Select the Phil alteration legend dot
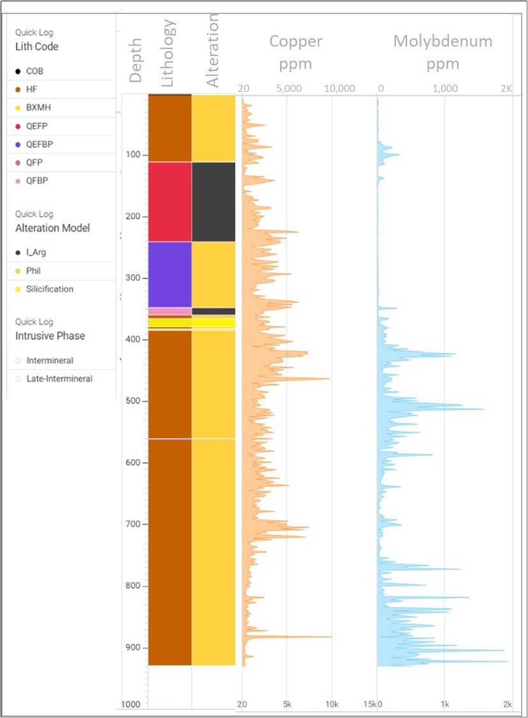 18,271
